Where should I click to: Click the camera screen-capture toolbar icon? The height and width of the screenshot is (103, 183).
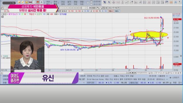click(x=30, y=2)
